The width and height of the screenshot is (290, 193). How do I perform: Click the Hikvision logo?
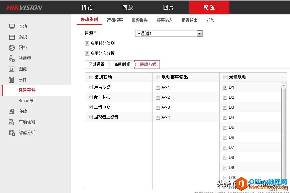[24, 8]
